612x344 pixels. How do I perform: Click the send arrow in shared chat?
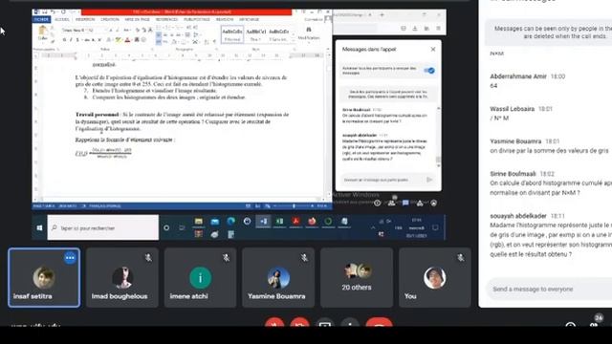(x=429, y=180)
